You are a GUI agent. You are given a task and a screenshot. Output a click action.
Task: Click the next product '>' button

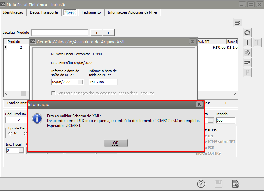point(108,33)
